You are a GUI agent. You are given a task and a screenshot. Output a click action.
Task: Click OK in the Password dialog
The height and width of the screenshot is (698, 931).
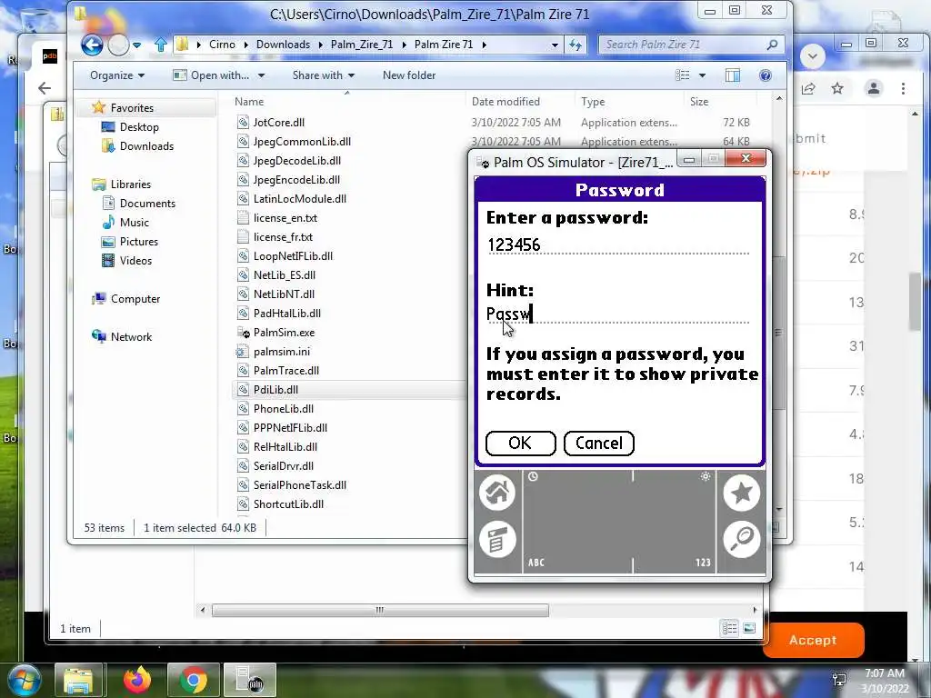point(520,444)
